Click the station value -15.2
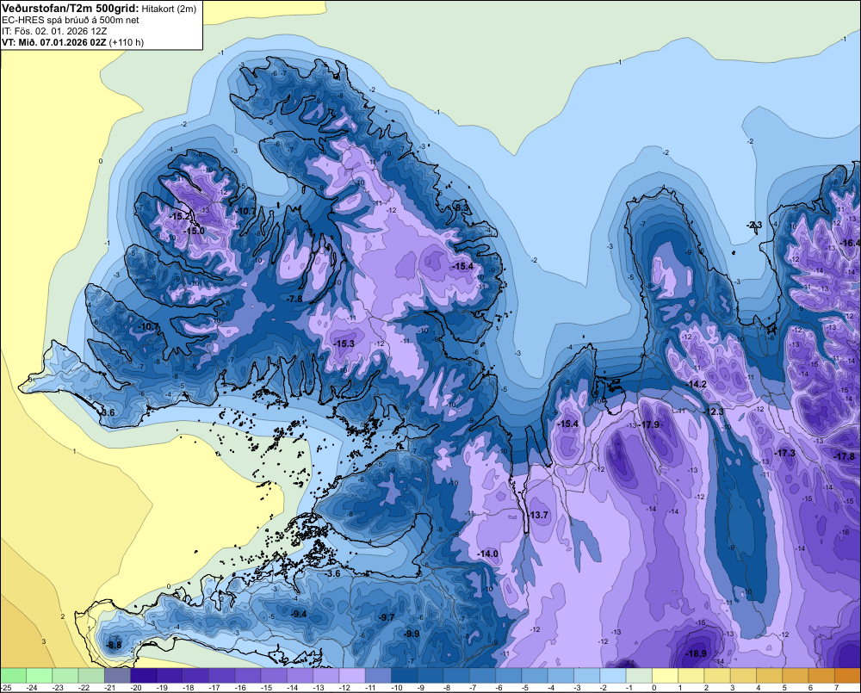The image size is (861, 693). (180, 216)
